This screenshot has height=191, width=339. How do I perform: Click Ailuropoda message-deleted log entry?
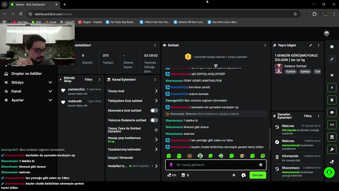297,158
